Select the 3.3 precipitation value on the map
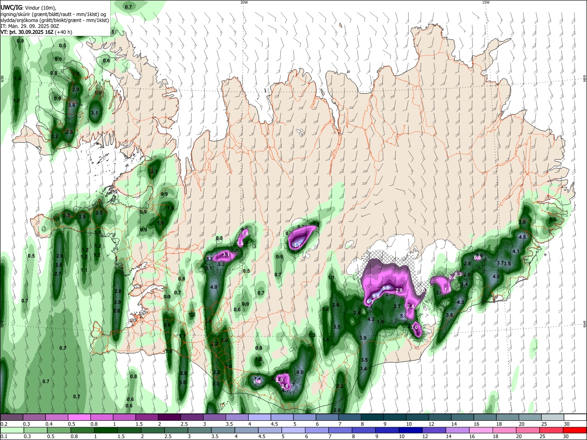 (221, 264)
